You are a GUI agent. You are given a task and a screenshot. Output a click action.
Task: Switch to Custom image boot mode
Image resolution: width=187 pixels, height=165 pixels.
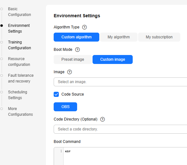[x=112, y=59]
